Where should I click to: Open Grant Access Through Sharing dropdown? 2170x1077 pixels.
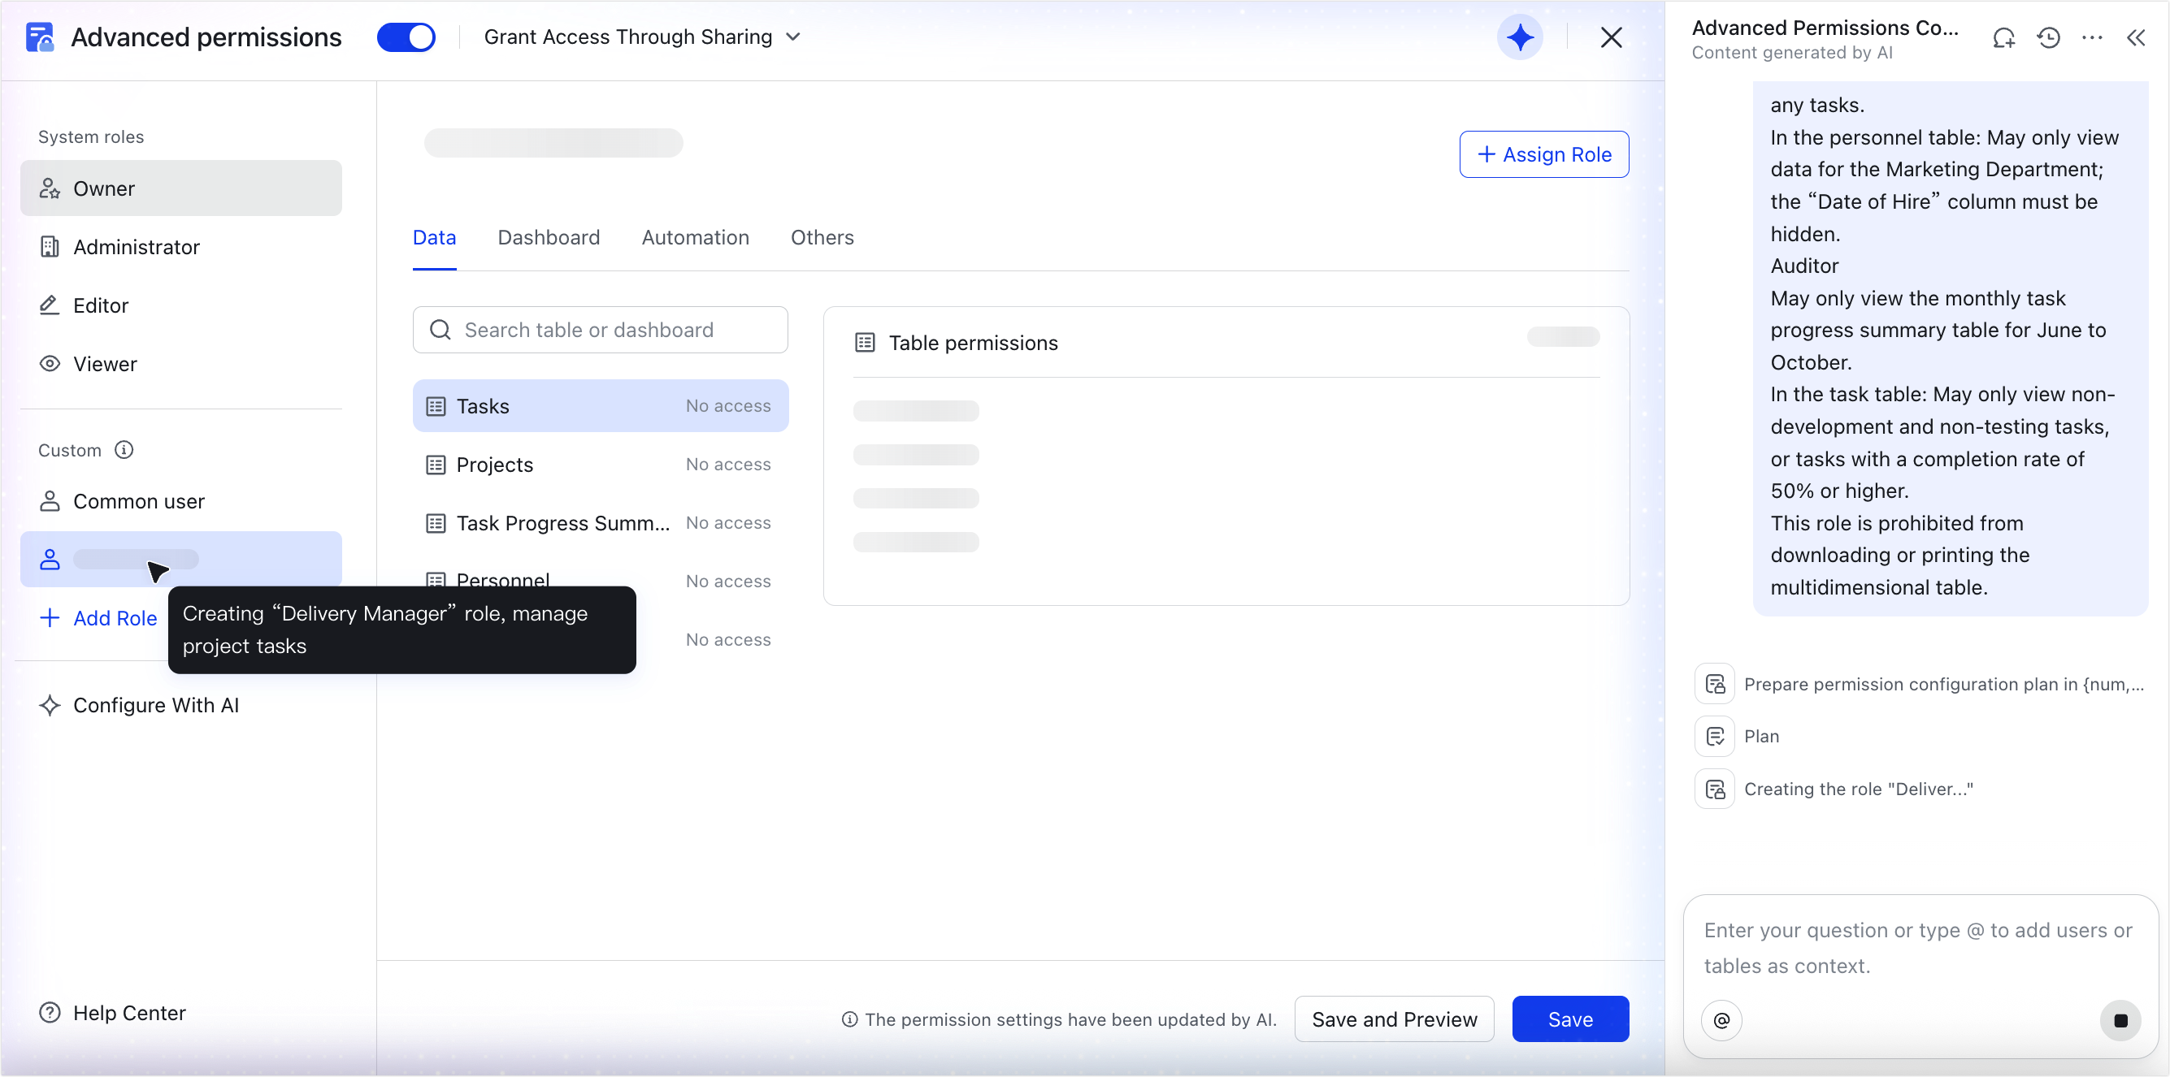[642, 37]
